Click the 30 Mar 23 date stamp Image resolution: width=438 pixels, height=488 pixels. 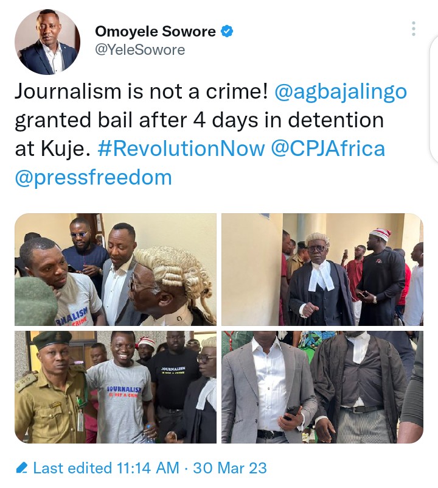tap(230, 468)
